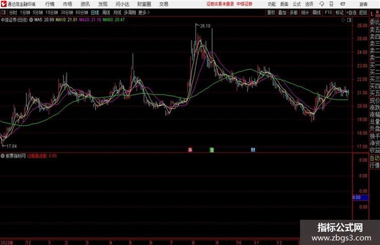Click the red 涨 marker below the chart
This screenshot has height=245, width=380.
(x=190, y=150)
